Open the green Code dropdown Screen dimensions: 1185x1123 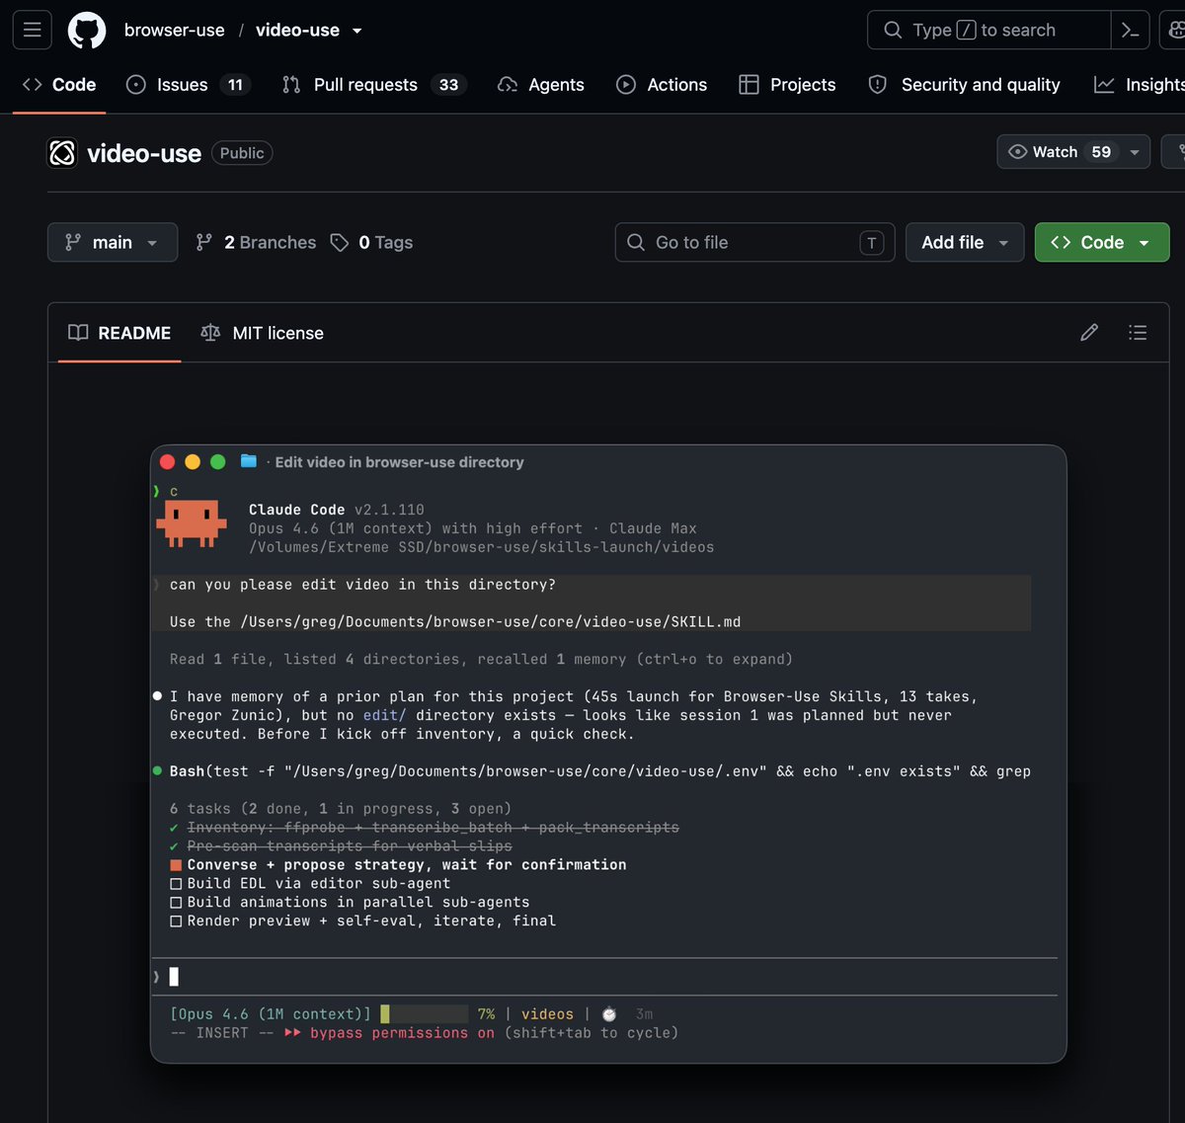point(1102,242)
